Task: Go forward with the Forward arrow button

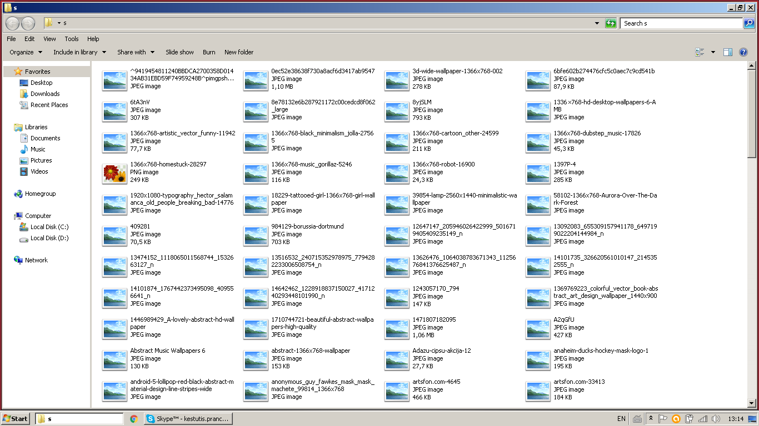Action: (28, 23)
